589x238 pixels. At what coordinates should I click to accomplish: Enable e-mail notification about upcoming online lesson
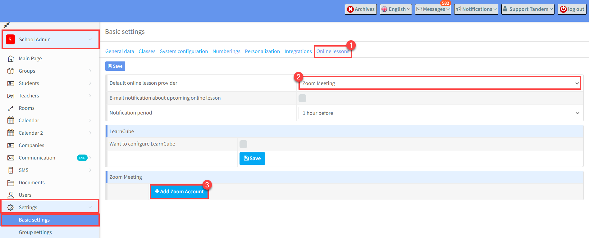coord(302,98)
